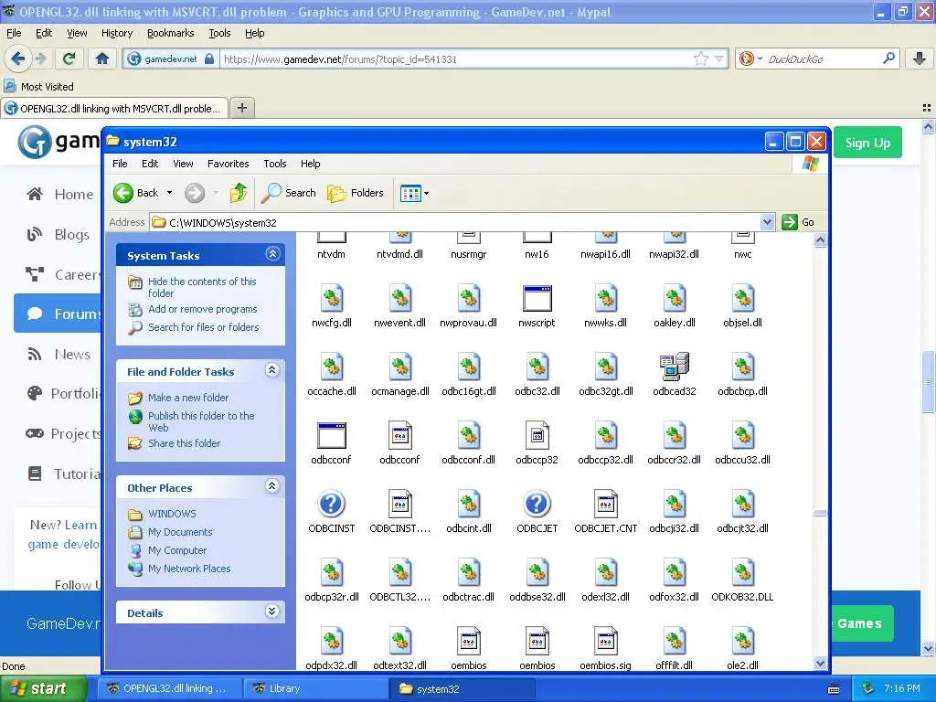936x702 pixels.
Task: Open the Explorer Tools menu
Action: 275,164
